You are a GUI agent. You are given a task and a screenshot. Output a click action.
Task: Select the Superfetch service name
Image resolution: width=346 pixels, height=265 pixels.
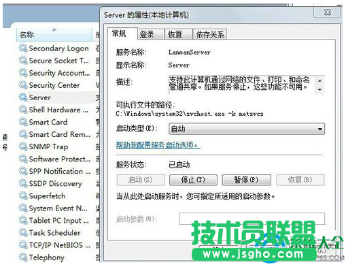pos(47,196)
